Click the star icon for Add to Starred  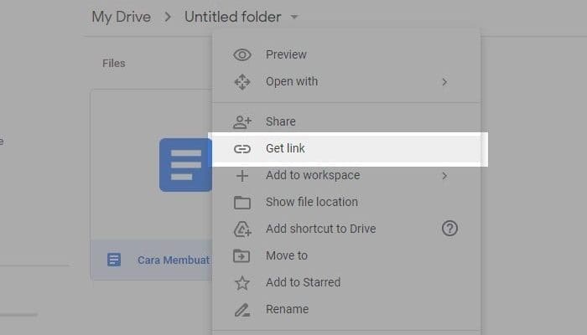[x=242, y=283]
